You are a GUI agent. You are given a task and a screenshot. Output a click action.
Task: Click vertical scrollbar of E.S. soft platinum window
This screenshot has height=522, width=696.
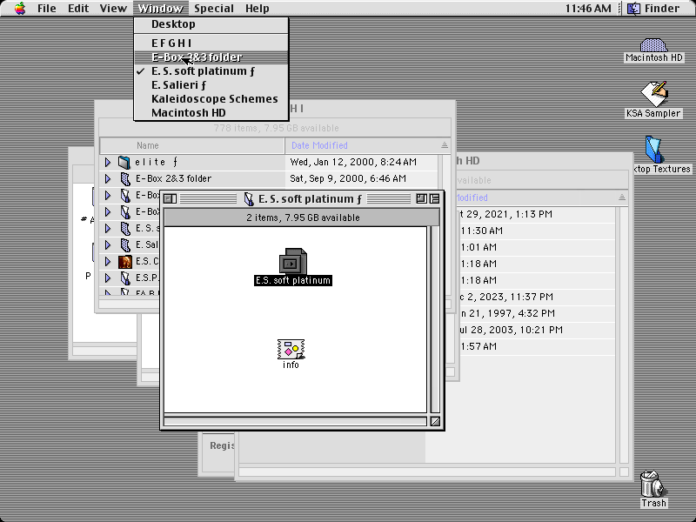click(x=434, y=319)
